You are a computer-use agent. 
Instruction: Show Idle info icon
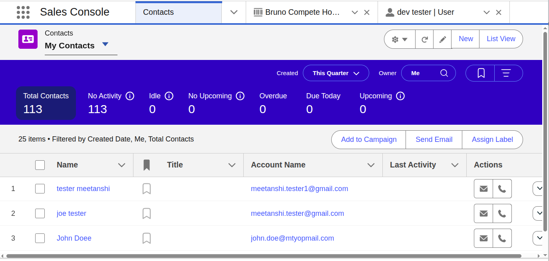tap(169, 96)
